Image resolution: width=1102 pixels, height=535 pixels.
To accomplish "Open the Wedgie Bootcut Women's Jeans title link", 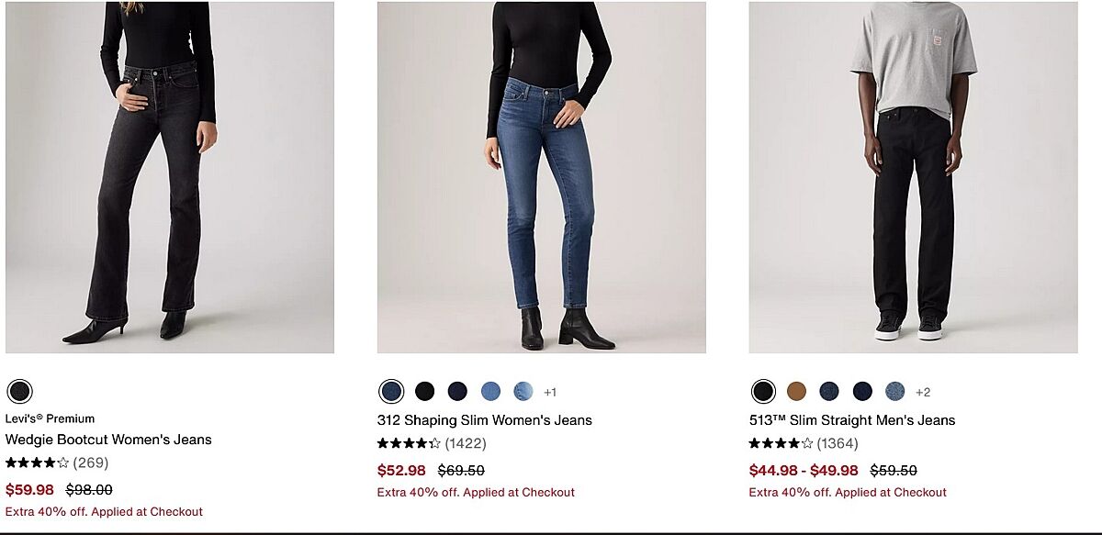I will [x=108, y=440].
